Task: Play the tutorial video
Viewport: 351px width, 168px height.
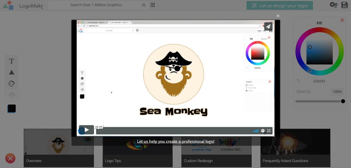Action: (86, 130)
